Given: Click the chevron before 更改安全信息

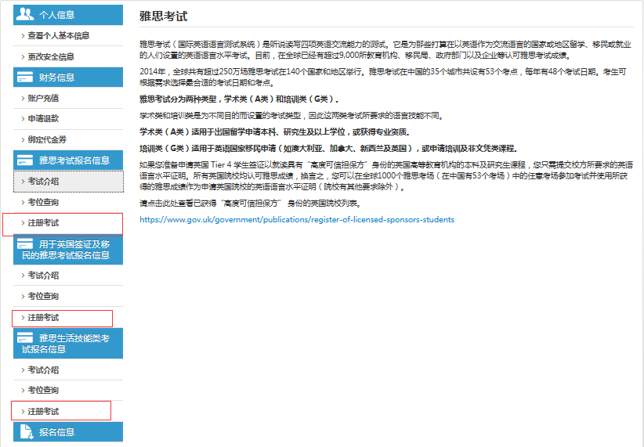Looking at the screenshot, I should tap(23, 56).
